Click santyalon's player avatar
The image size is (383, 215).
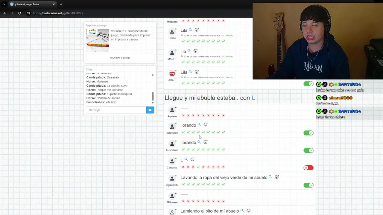click(172, 127)
